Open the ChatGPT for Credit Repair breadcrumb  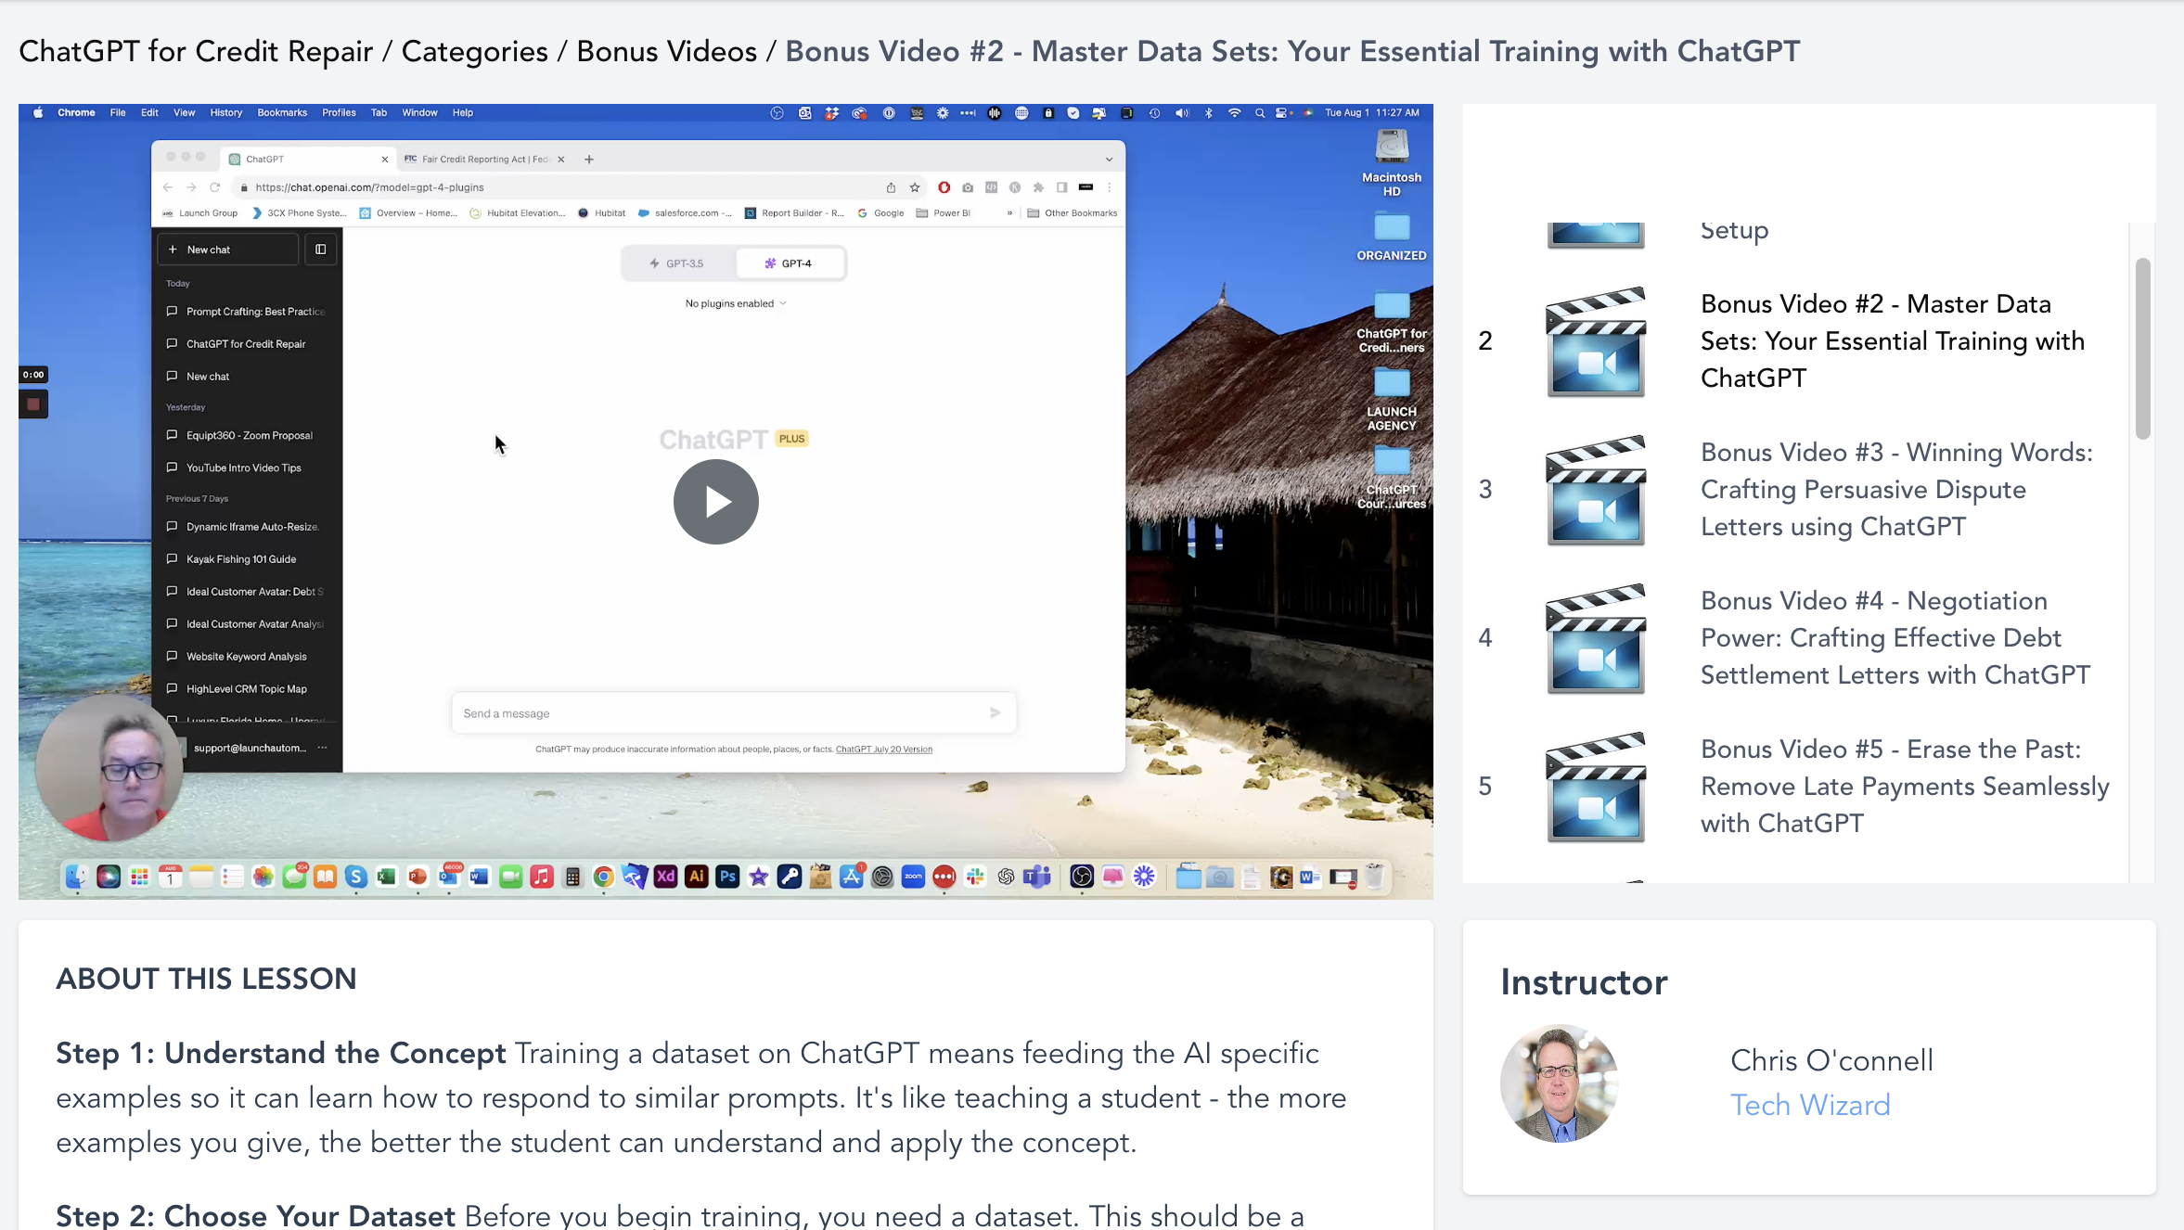coord(196,51)
